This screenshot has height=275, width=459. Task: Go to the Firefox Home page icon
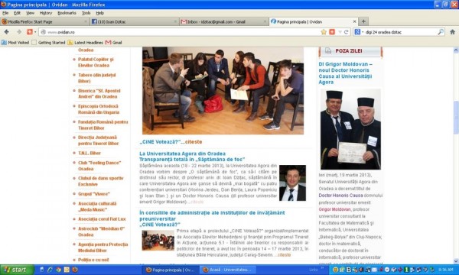tap(452, 32)
